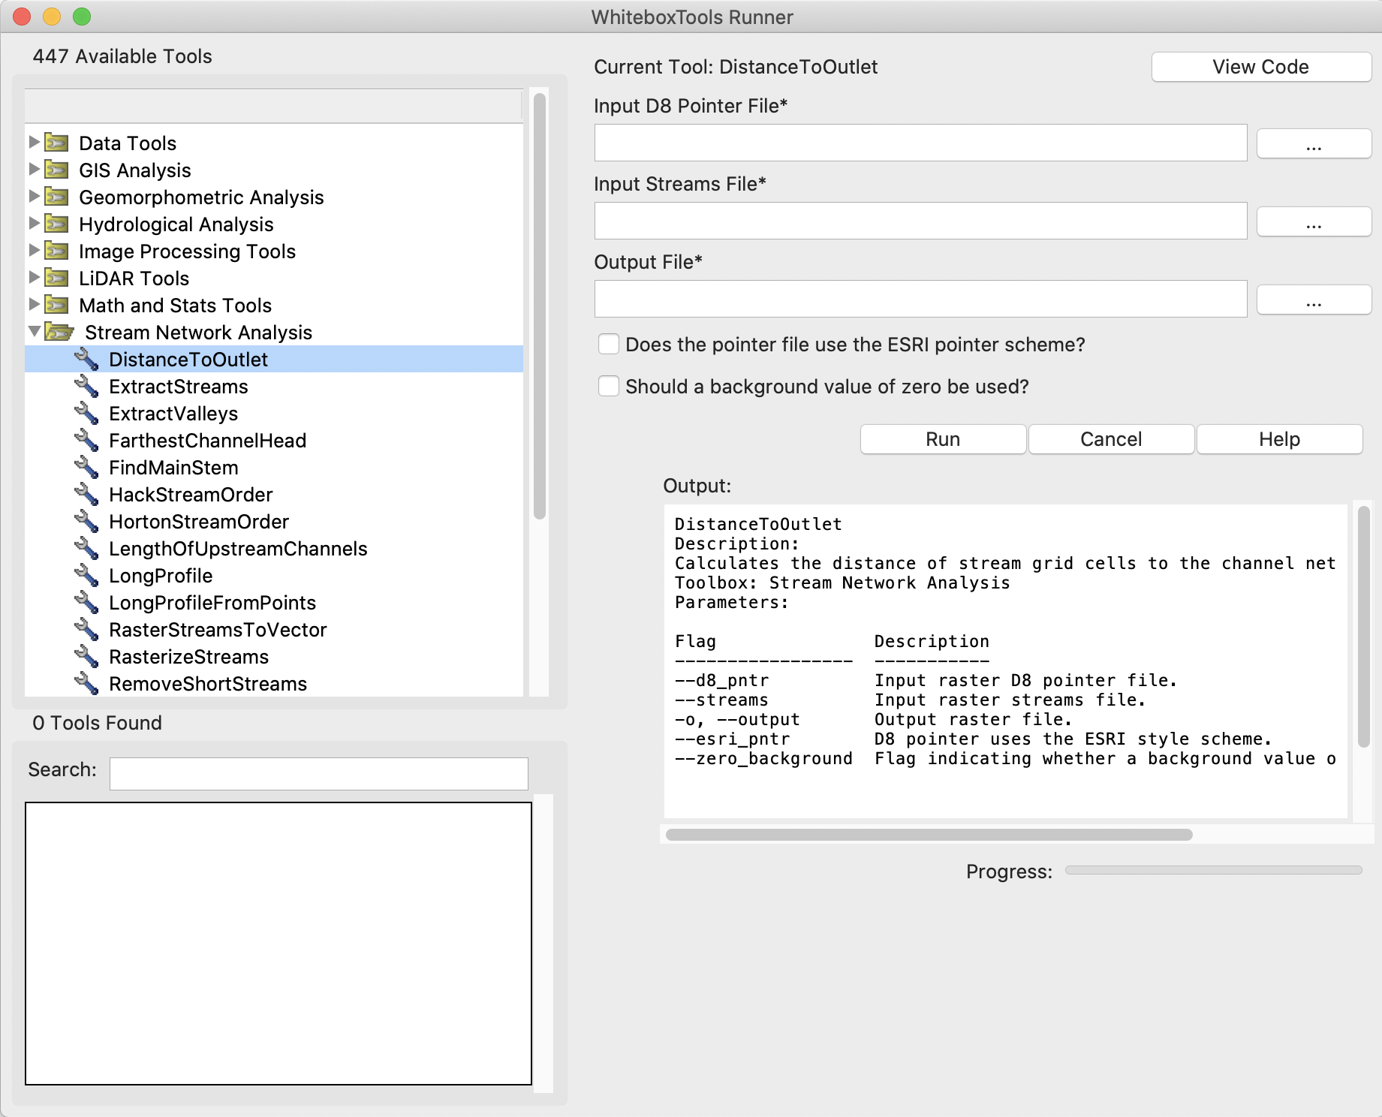Click the HortonStreamOrder wrench icon
The width and height of the screenshot is (1382, 1117).
click(x=86, y=522)
